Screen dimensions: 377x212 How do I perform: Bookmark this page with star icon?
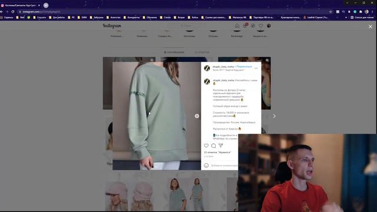tap(330, 12)
